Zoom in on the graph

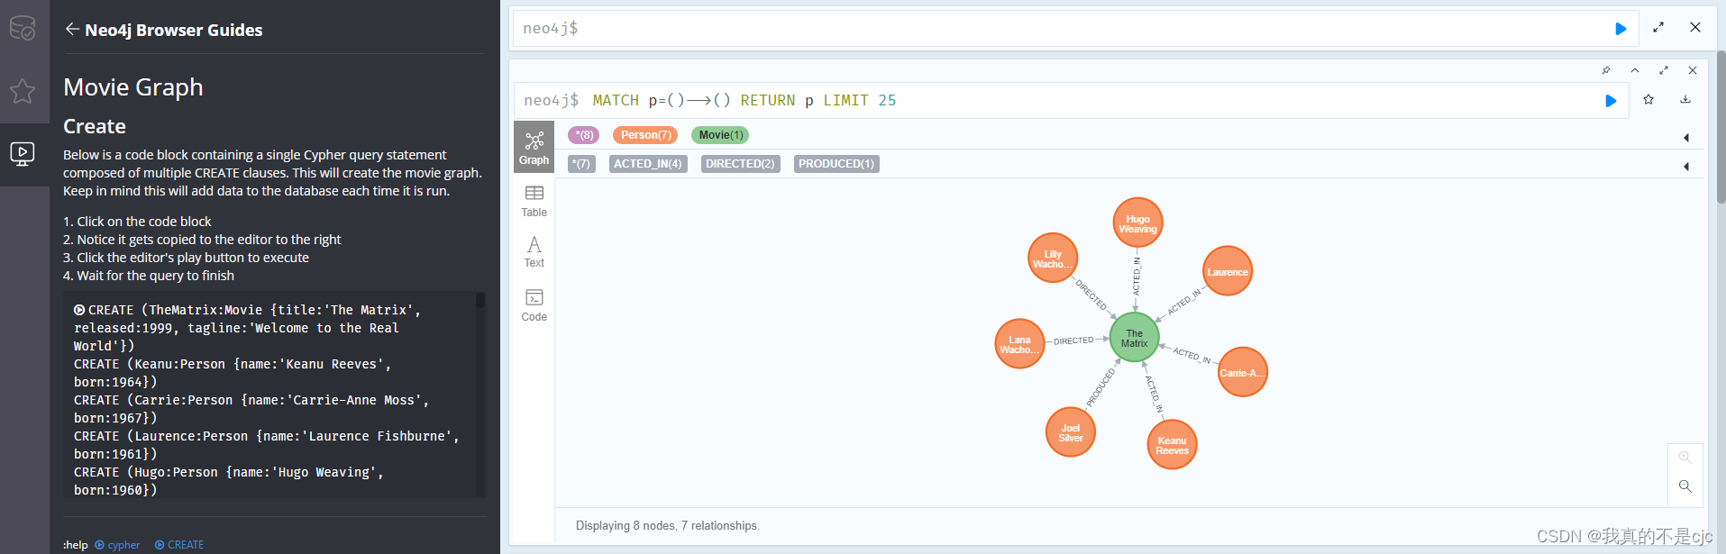pyautogui.click(x=1685, y=458)
